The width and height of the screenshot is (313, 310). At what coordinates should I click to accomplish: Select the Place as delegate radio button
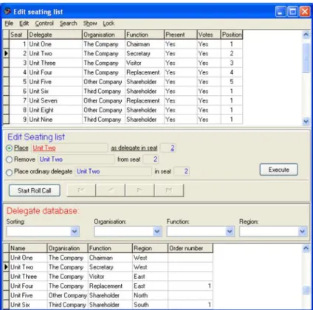(x=9, y=148)
